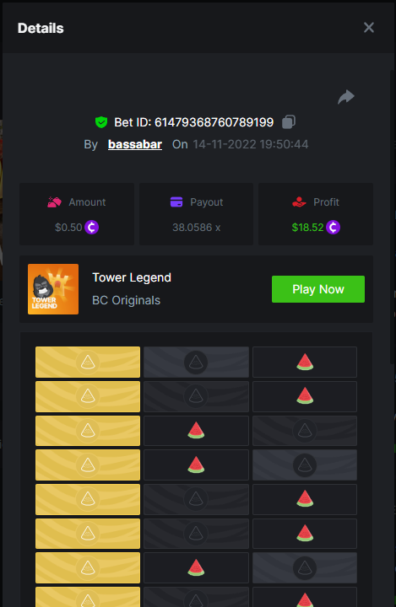
Task: Click the purple coin icon beside $18.52
Action: [333, 228]
